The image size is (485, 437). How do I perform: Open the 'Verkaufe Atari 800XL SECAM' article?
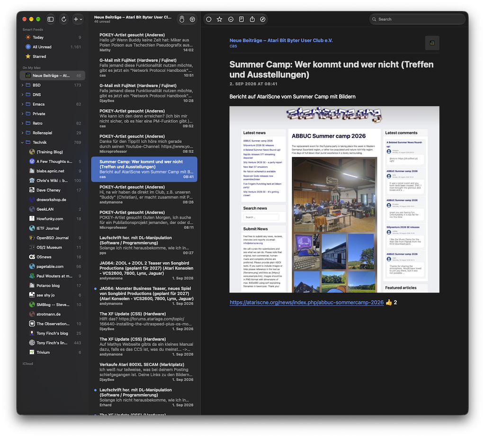144,372
